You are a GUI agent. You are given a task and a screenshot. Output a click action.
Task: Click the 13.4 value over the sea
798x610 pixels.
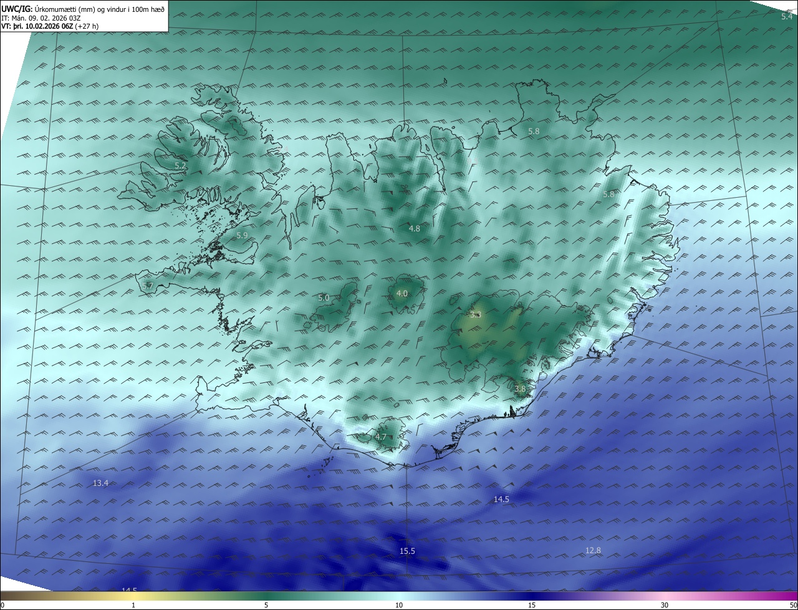[x=100, y=483]
